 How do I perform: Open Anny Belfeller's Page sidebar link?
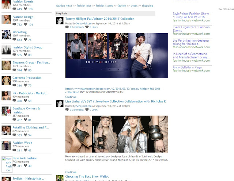187,67
